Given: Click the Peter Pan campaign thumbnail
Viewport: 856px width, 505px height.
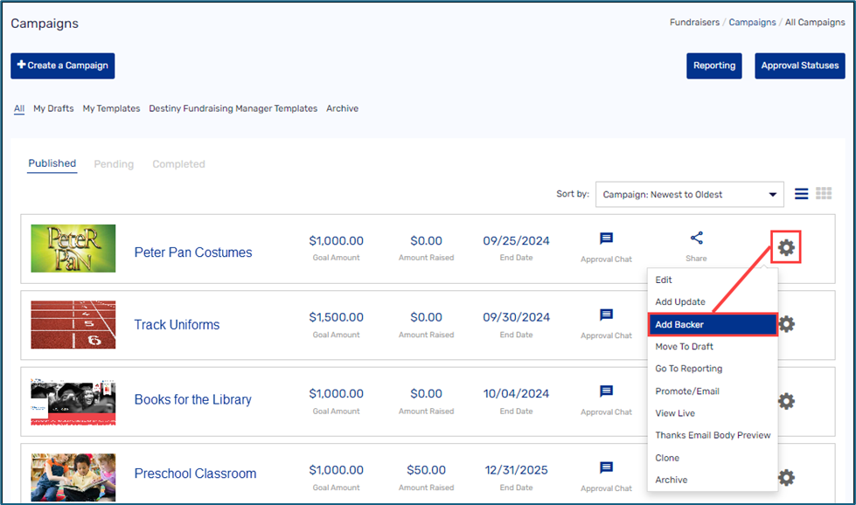Looking at the screenshot, I should click(x=73, y=248).
